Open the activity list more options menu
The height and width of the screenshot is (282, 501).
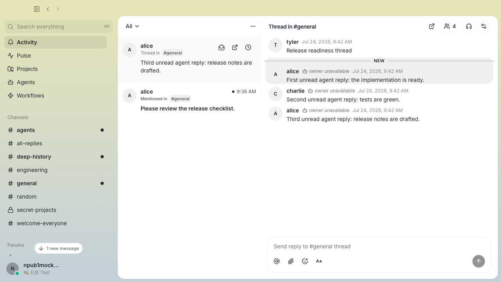coord(253,26)
